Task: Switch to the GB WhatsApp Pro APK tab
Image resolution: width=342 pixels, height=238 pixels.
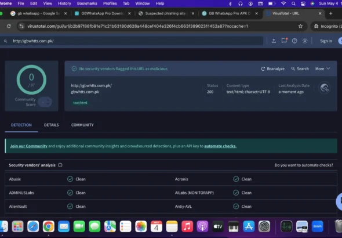Action: tap(230, 13)
